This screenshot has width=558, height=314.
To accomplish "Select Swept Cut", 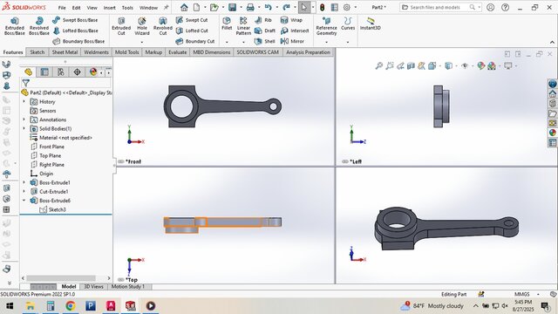I will [x=192, y=20].
